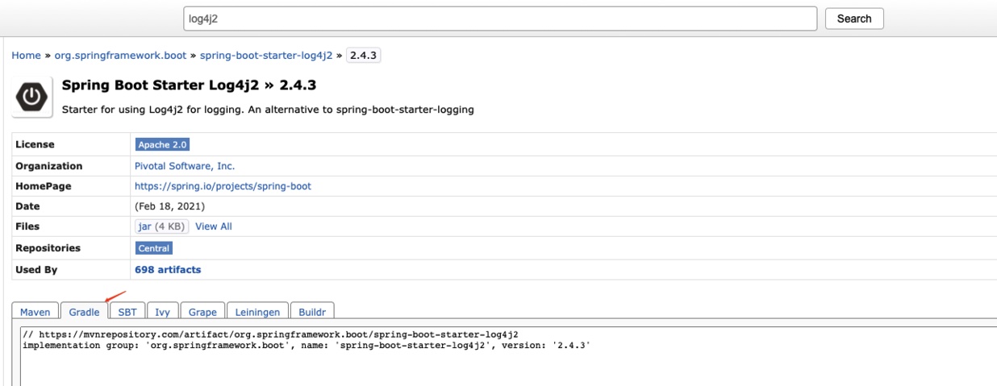
Task: Open org.springframework.boot breadcrumb link
Action: [x=120, y=55]
